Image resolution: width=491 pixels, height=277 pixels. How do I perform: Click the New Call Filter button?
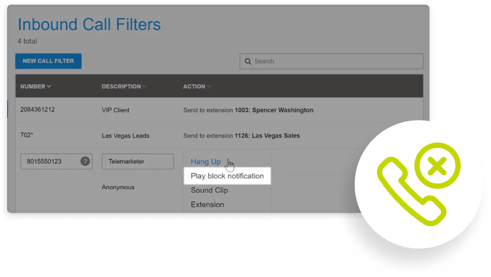tap(48, 61)
